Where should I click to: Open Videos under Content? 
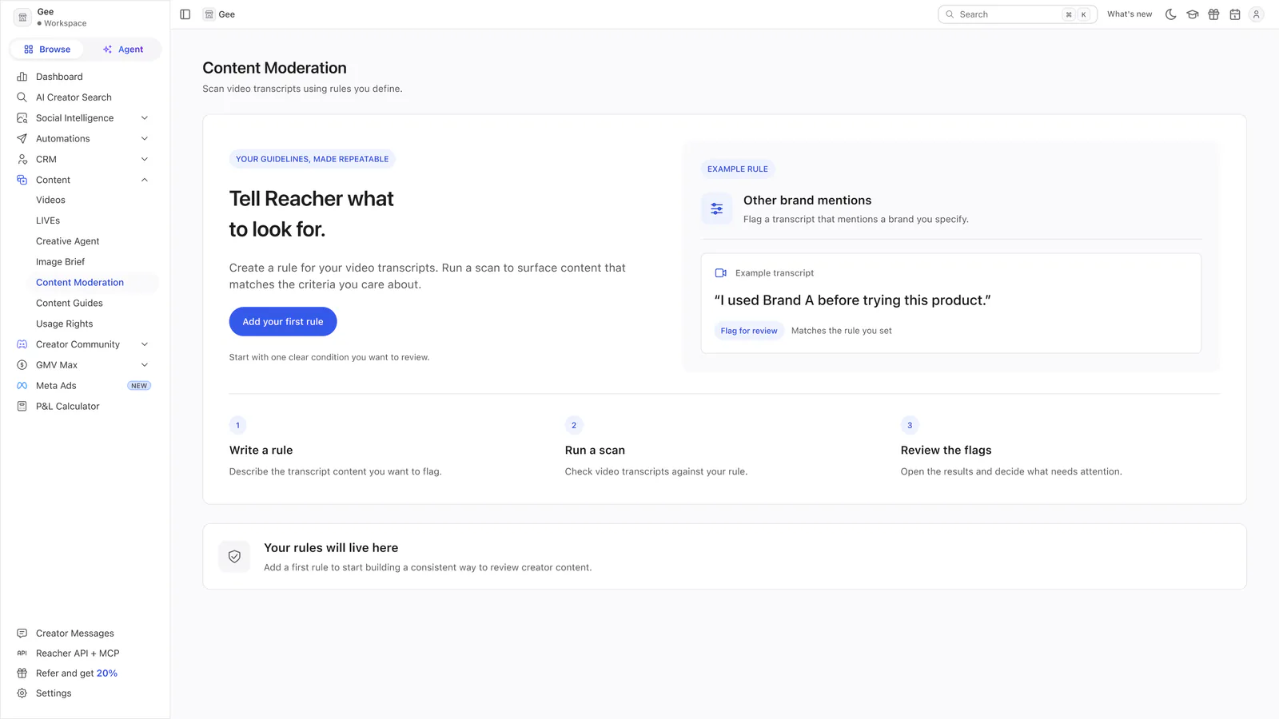50,200
